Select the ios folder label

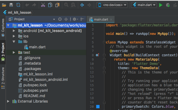26,36
